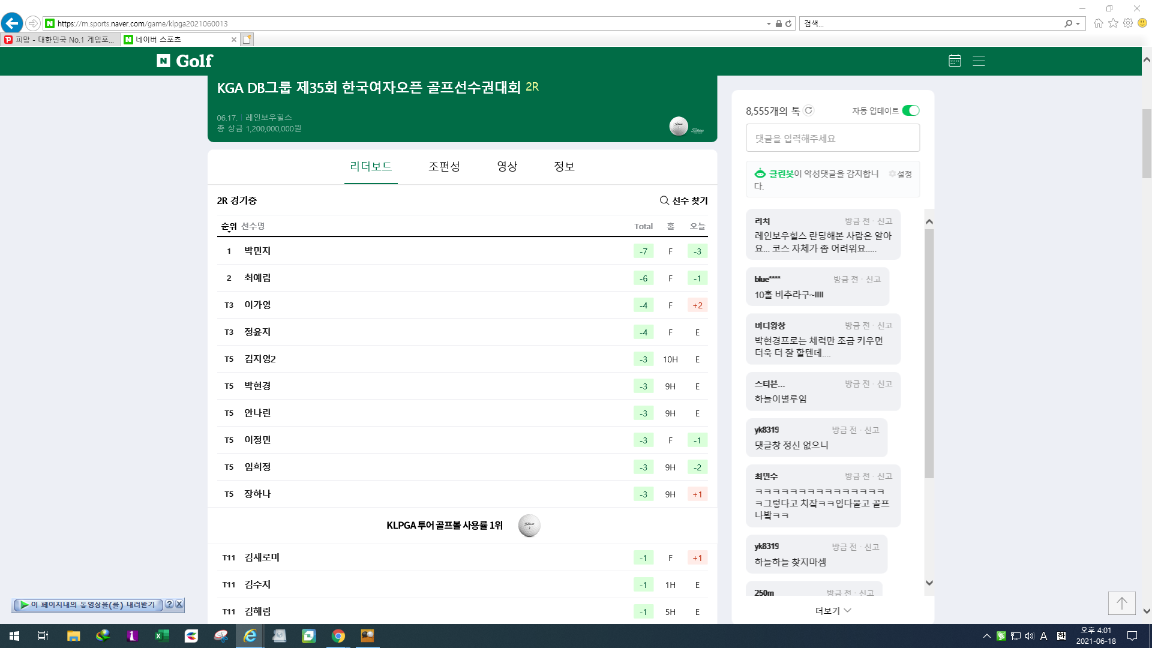
Task: Click the Naver Golf logo
Action: click(185, 61)
